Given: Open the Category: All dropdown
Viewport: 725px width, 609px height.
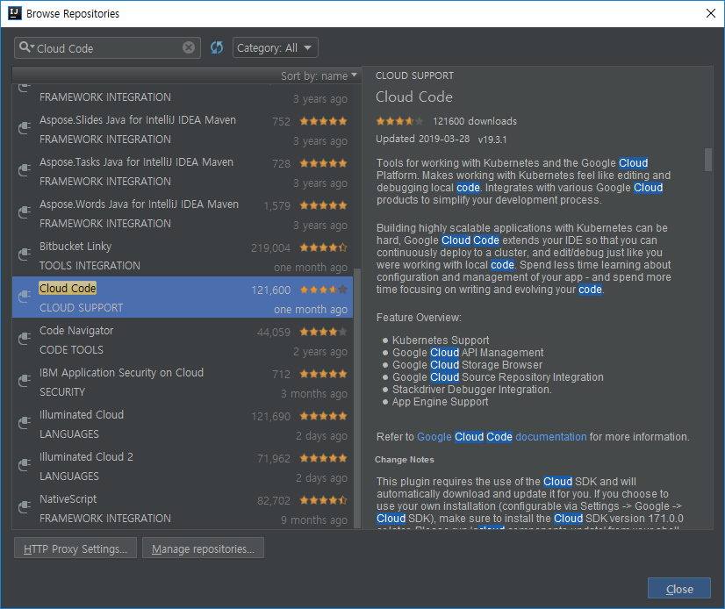Looking at the screenshot, I should click(x=275, y=47).
